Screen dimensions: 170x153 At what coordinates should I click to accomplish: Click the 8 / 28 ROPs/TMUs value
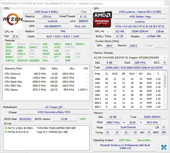(120, 36)
